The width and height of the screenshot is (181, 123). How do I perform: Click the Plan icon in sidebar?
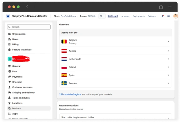(9, 71)
